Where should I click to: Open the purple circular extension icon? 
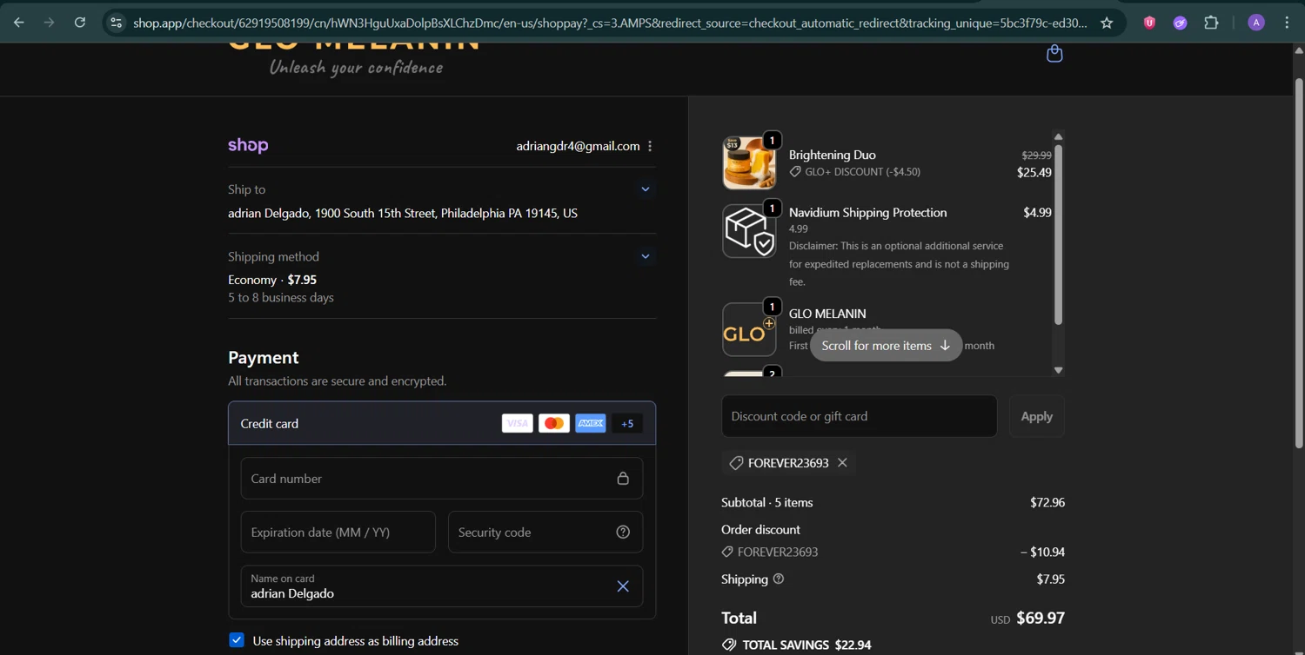[x=1180, y=23]
